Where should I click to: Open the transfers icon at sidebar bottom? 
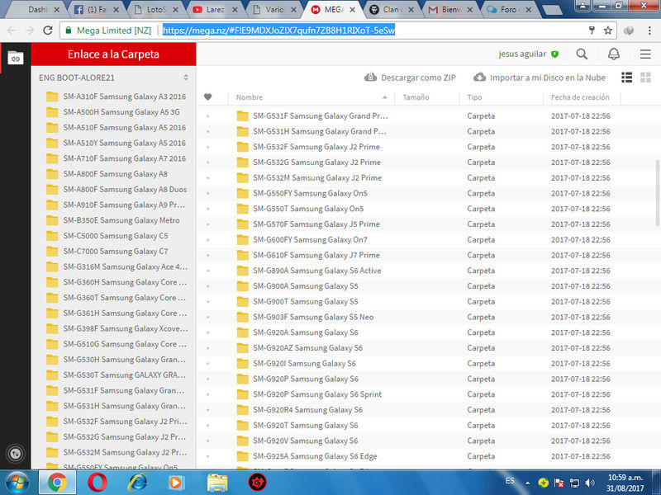15,454
